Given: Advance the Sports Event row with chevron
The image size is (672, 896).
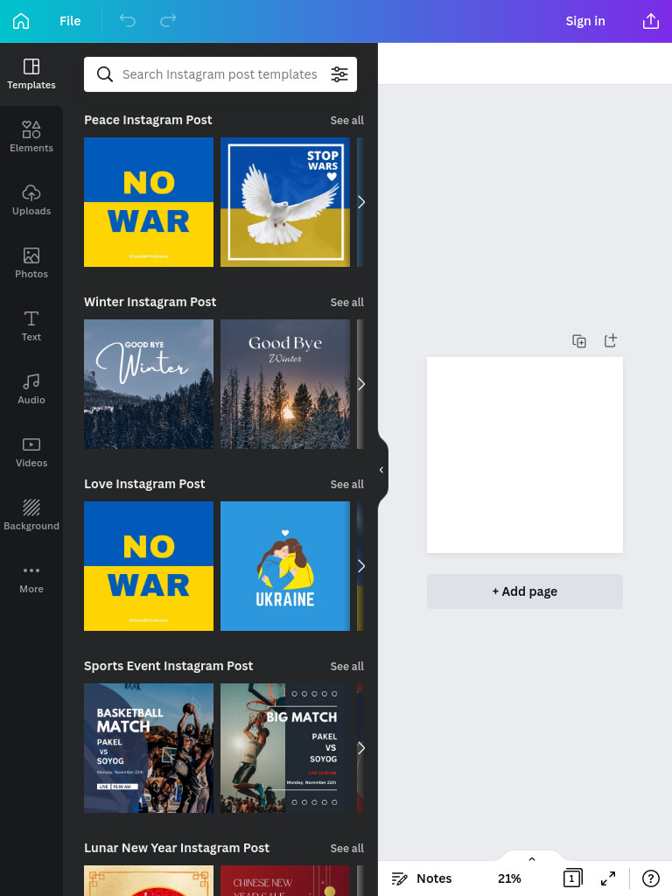Looking at the screenshot, I should tap(361, 749).
